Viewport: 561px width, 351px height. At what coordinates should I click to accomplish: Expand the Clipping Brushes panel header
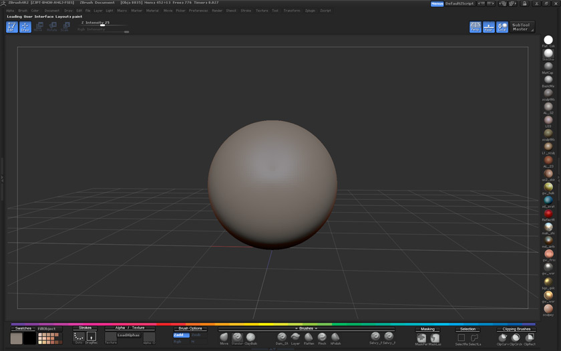tap(516, 328)
